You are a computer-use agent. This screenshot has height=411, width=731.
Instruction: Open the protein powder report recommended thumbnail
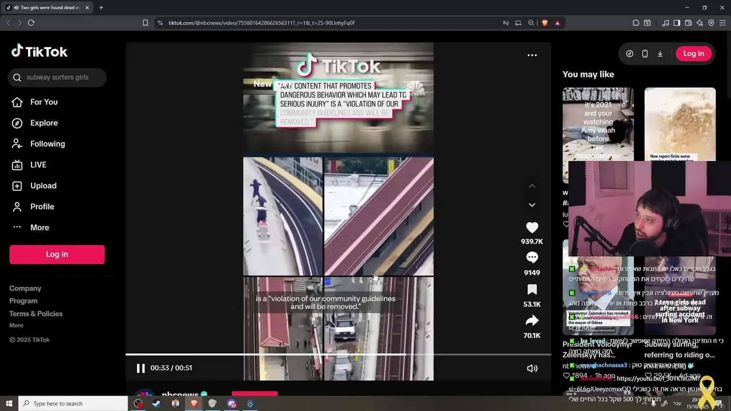pos(680,124)
